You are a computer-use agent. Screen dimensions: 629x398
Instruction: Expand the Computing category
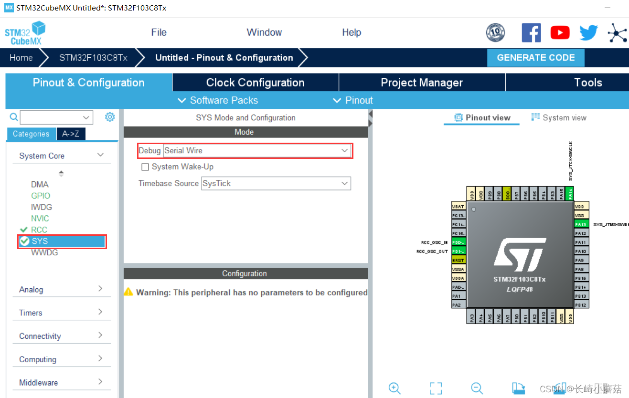[62, 359]
